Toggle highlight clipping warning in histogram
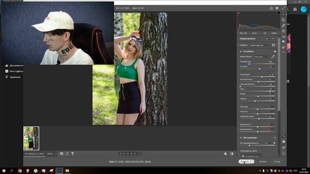This screenshot has height=174, width=310. tap(279, 13)
